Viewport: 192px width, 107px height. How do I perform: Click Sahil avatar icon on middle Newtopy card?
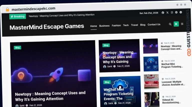tap(104, 67)
